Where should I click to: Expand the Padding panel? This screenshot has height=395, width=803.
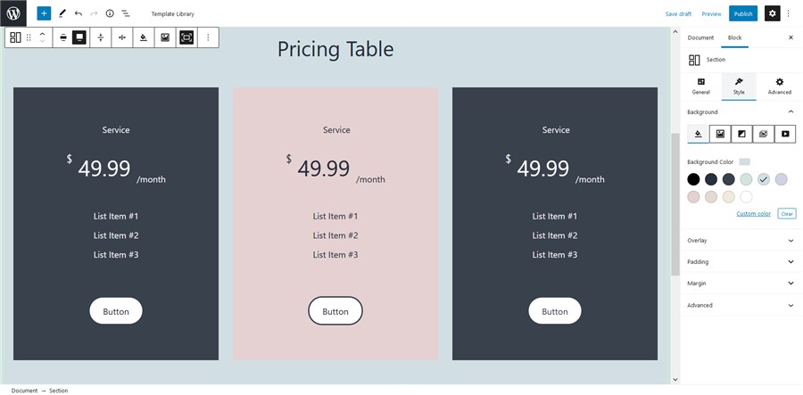[x=741, y=261]
